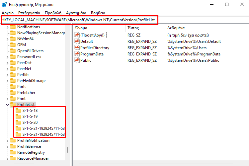Click the %SystemDrive%\Users\Public data cell
249x166 pixels.
coord(193,60)
